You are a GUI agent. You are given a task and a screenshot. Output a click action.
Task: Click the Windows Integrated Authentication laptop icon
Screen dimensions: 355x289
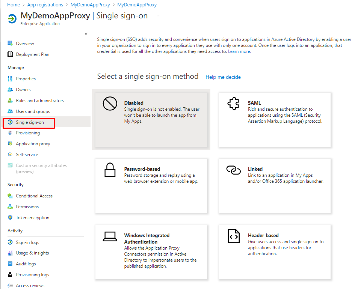coord(110,236)
